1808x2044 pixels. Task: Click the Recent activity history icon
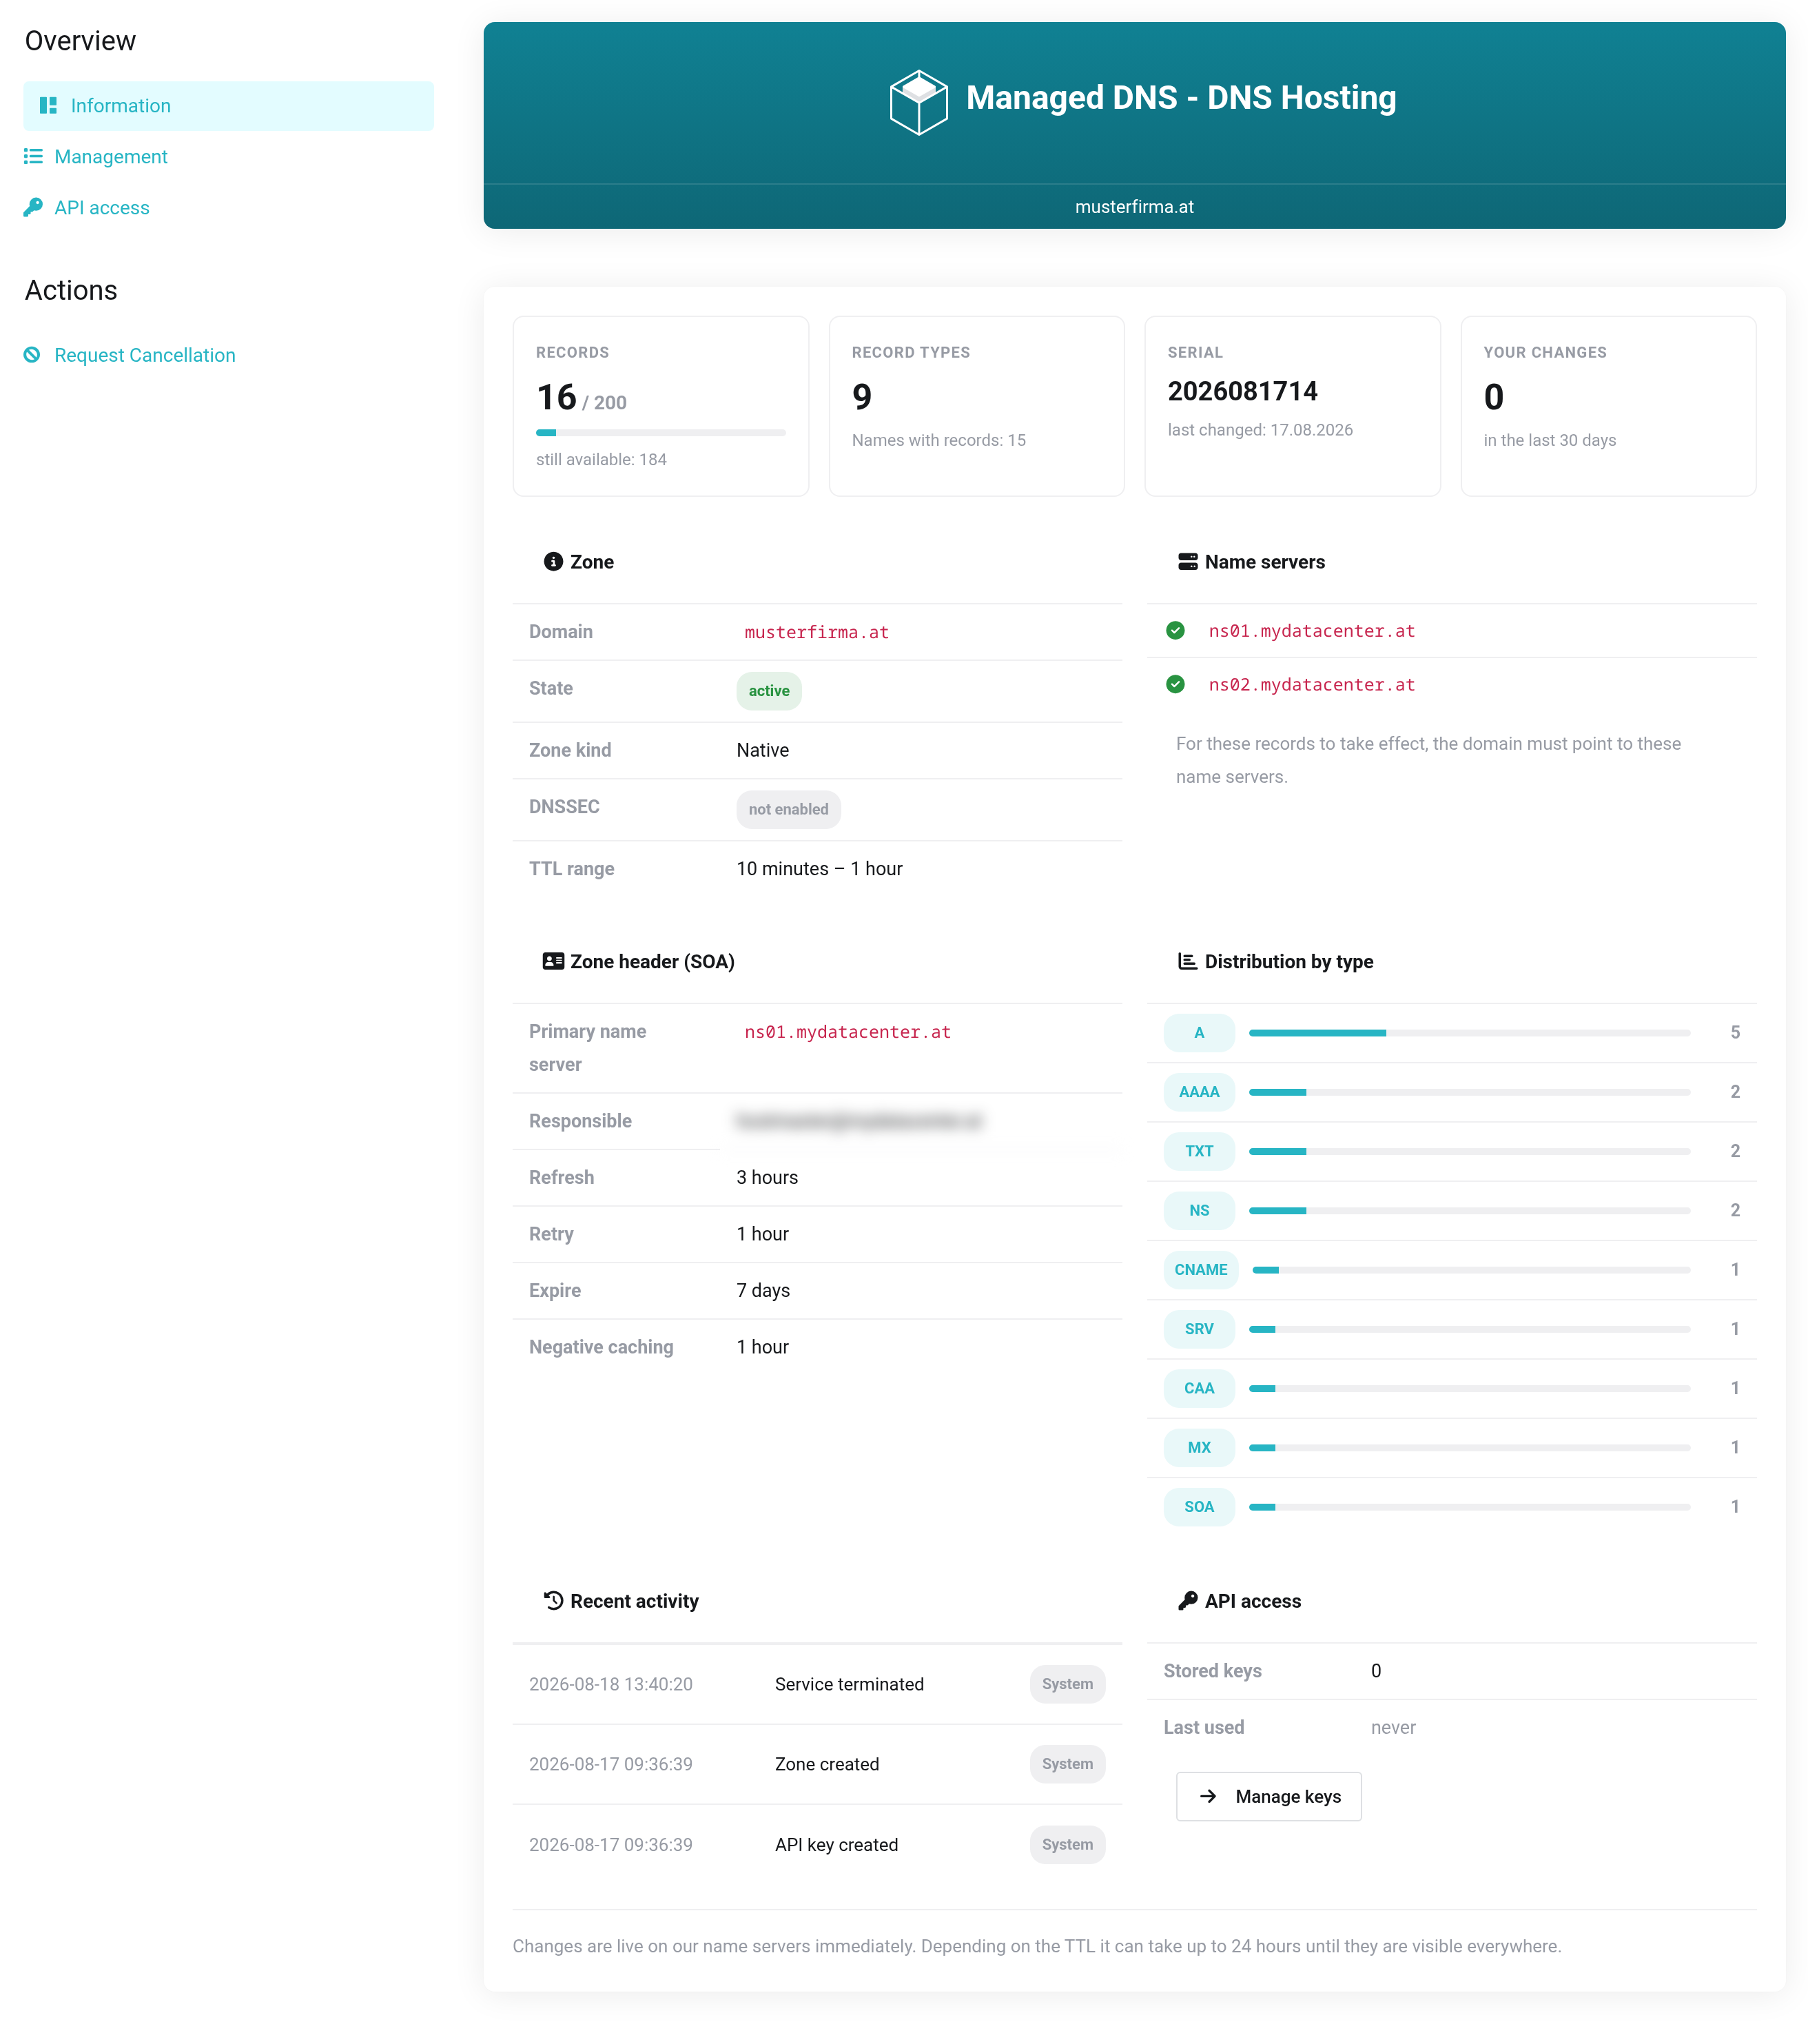[x=553, y=1601]
